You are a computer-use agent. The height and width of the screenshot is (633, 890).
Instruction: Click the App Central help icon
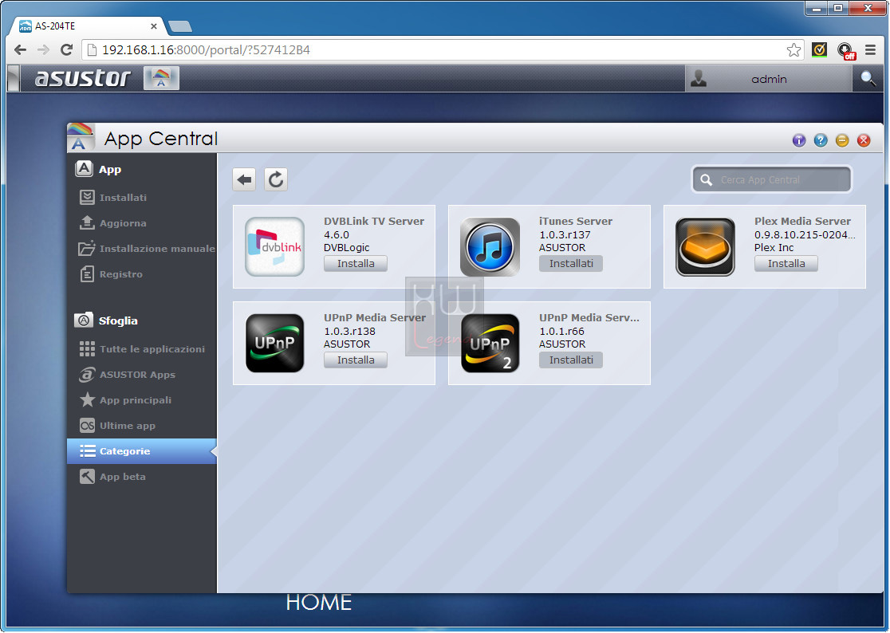[820, 140]
